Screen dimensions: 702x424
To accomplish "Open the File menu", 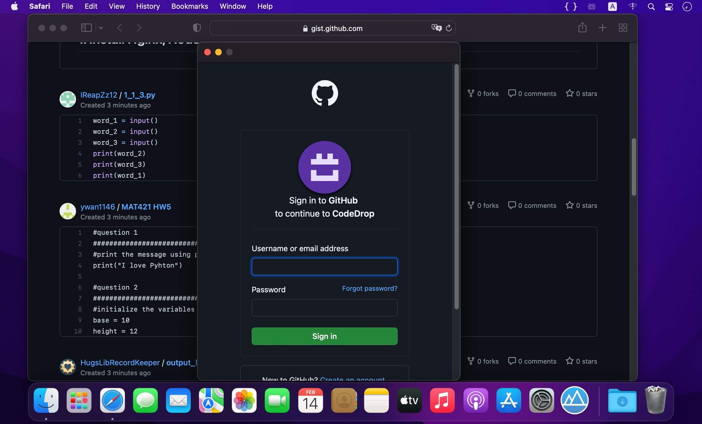I will [67, 6].
